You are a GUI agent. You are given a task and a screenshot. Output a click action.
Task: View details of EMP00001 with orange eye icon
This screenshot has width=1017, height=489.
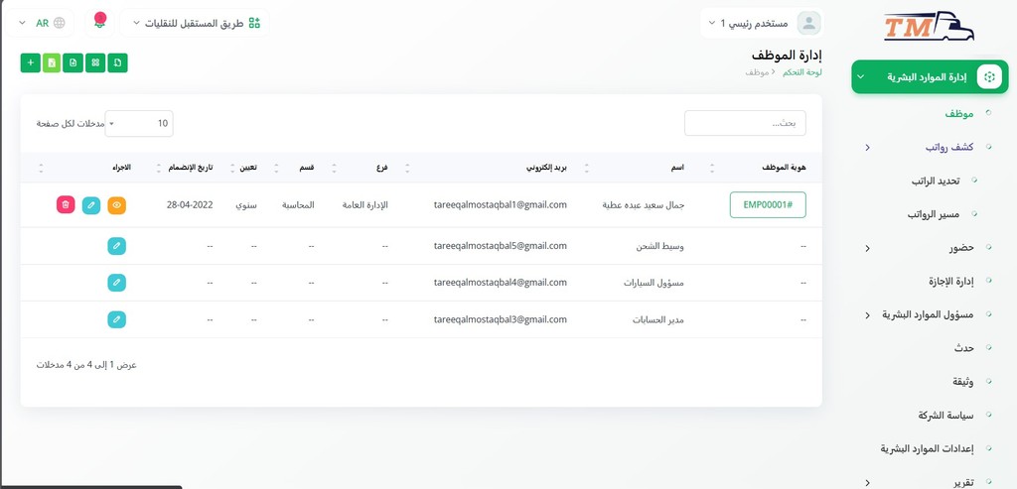click(x=117, y=205)
